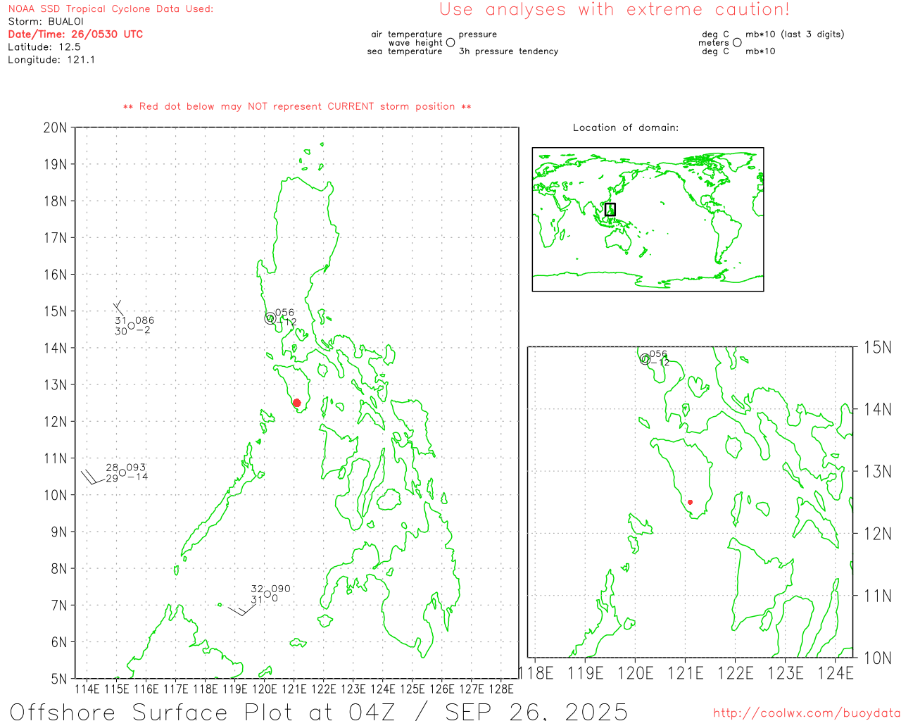
Task: Click the buoy circle beside pressure 090
Action: coord(267,594)
